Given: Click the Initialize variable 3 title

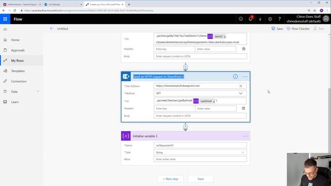Looking at the screenshot, I should click(x=145, y=136).
